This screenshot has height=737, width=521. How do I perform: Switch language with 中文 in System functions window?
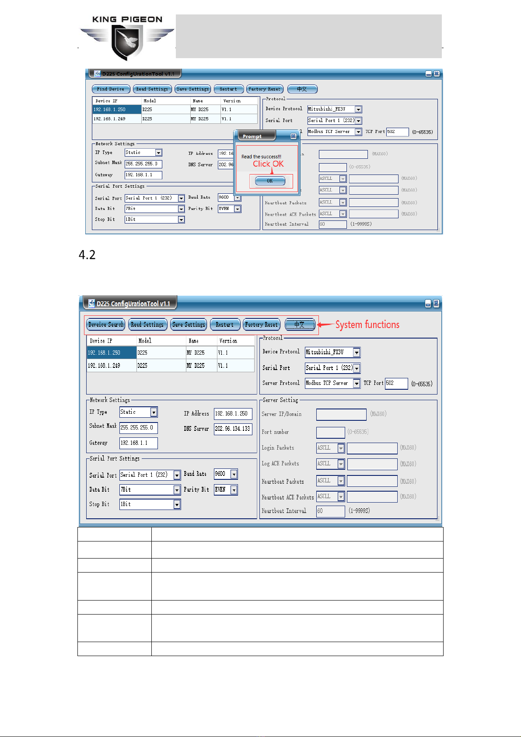click(x=300, y=325)
